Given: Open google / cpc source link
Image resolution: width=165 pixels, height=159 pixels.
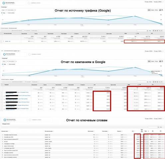Looking at the screenshot, I should click(x=8, y=41).
